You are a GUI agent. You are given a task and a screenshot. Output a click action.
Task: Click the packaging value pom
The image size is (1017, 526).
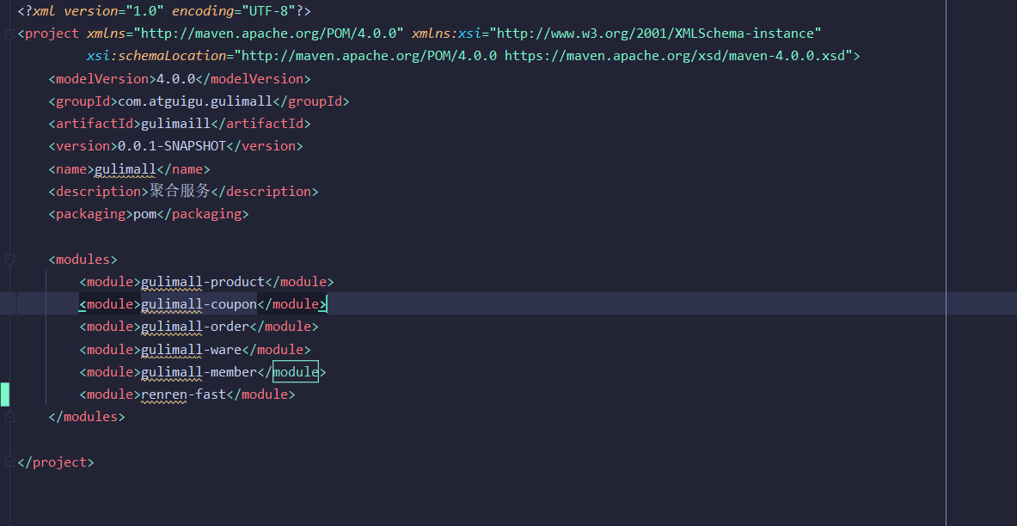point(144,214)
